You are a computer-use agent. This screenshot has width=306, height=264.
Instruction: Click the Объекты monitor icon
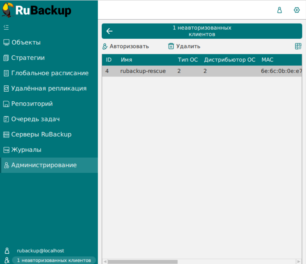pos(6,43)
